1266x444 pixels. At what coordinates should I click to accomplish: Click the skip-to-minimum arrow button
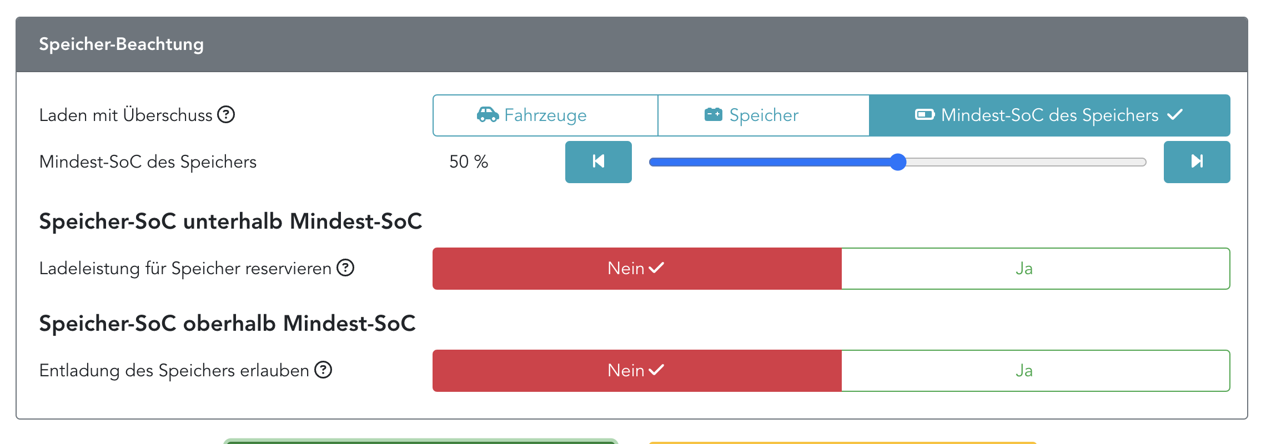click(598, 162)
